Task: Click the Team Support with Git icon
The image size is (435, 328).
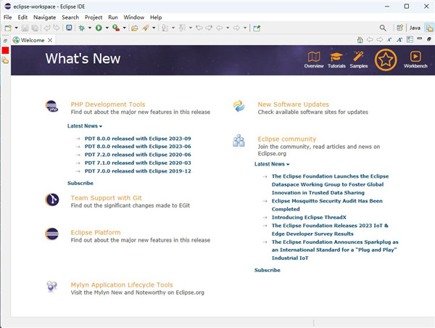Action: point(52,200)
